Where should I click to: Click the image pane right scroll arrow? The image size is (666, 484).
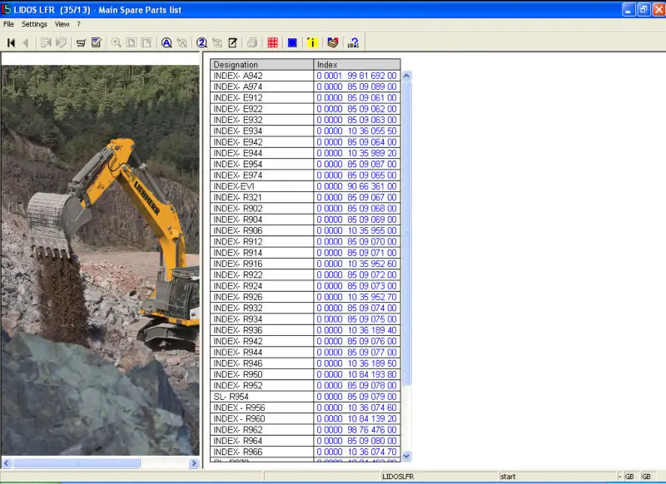tap(194, 463)
